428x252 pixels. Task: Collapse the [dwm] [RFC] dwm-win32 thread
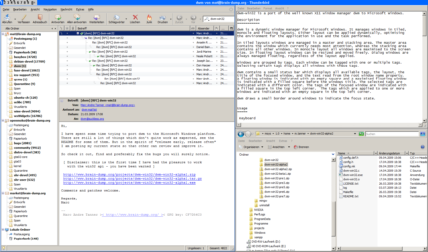coord(78,33)
